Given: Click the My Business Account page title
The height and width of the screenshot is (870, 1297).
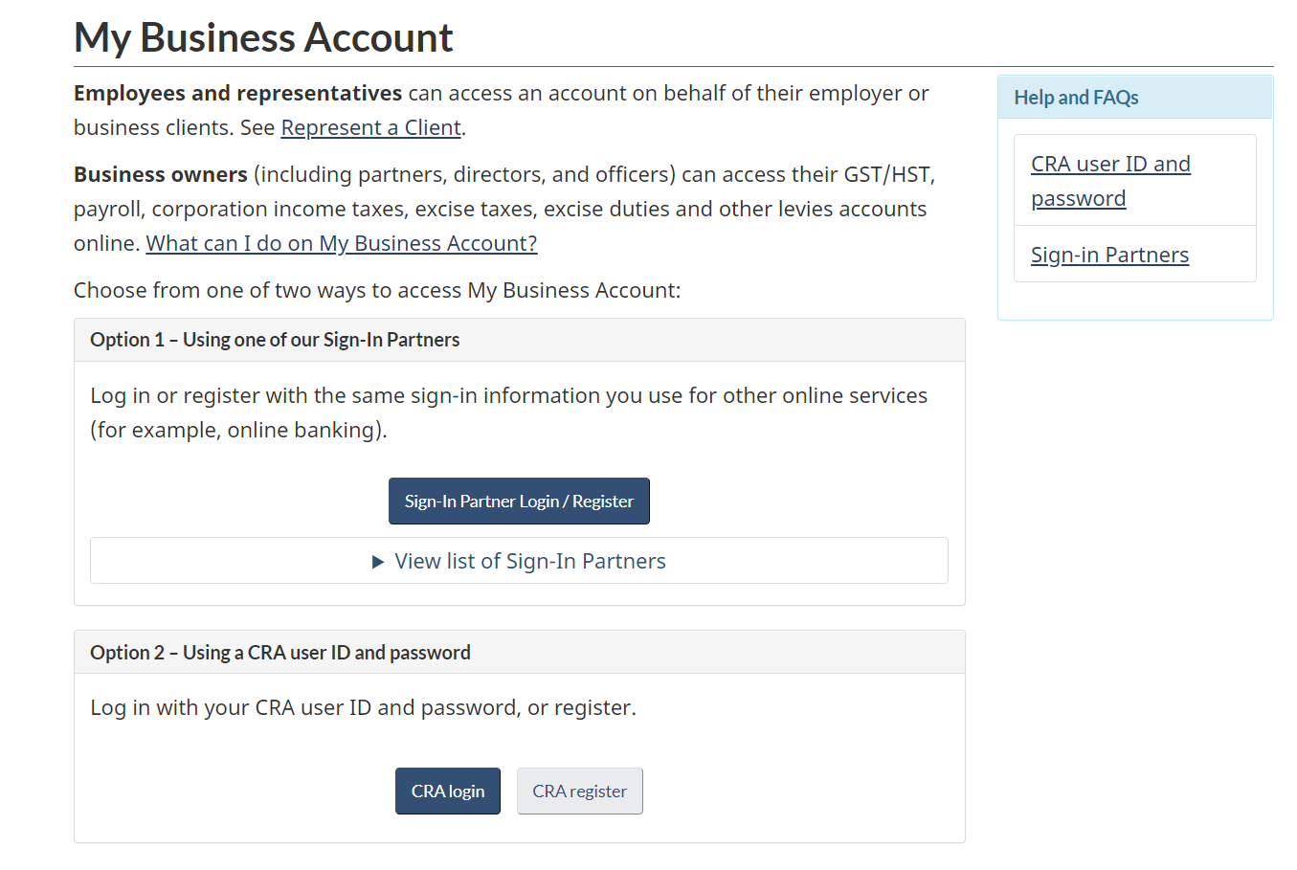Looking at the screenshot, I should coord(263,38).
